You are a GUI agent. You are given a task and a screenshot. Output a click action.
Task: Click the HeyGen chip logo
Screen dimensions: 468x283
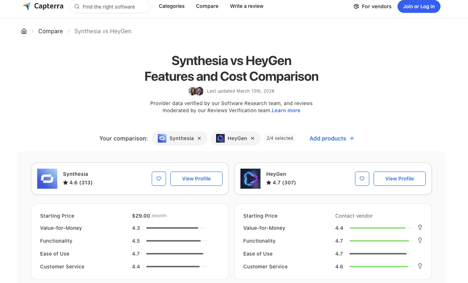coord(220,138)
